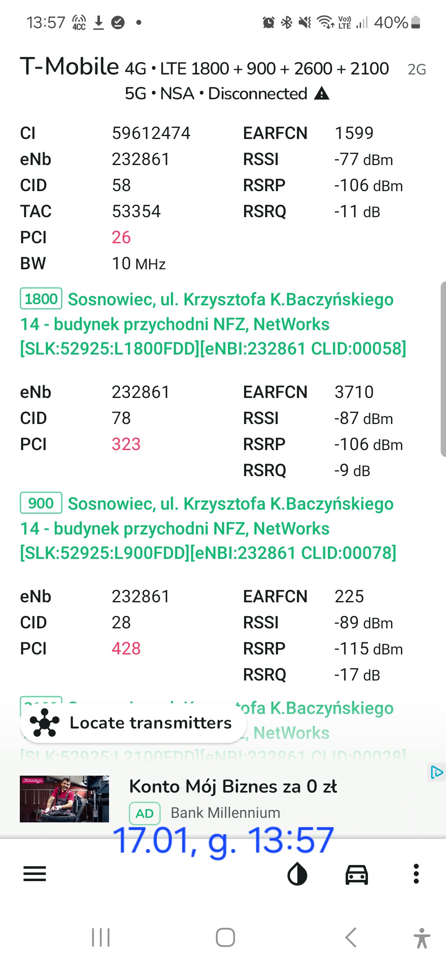Tap the AdChoices info icon

[437, 772]
